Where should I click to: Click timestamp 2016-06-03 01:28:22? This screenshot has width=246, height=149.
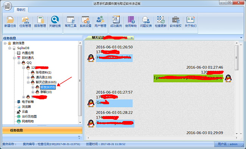pos(114,113)
